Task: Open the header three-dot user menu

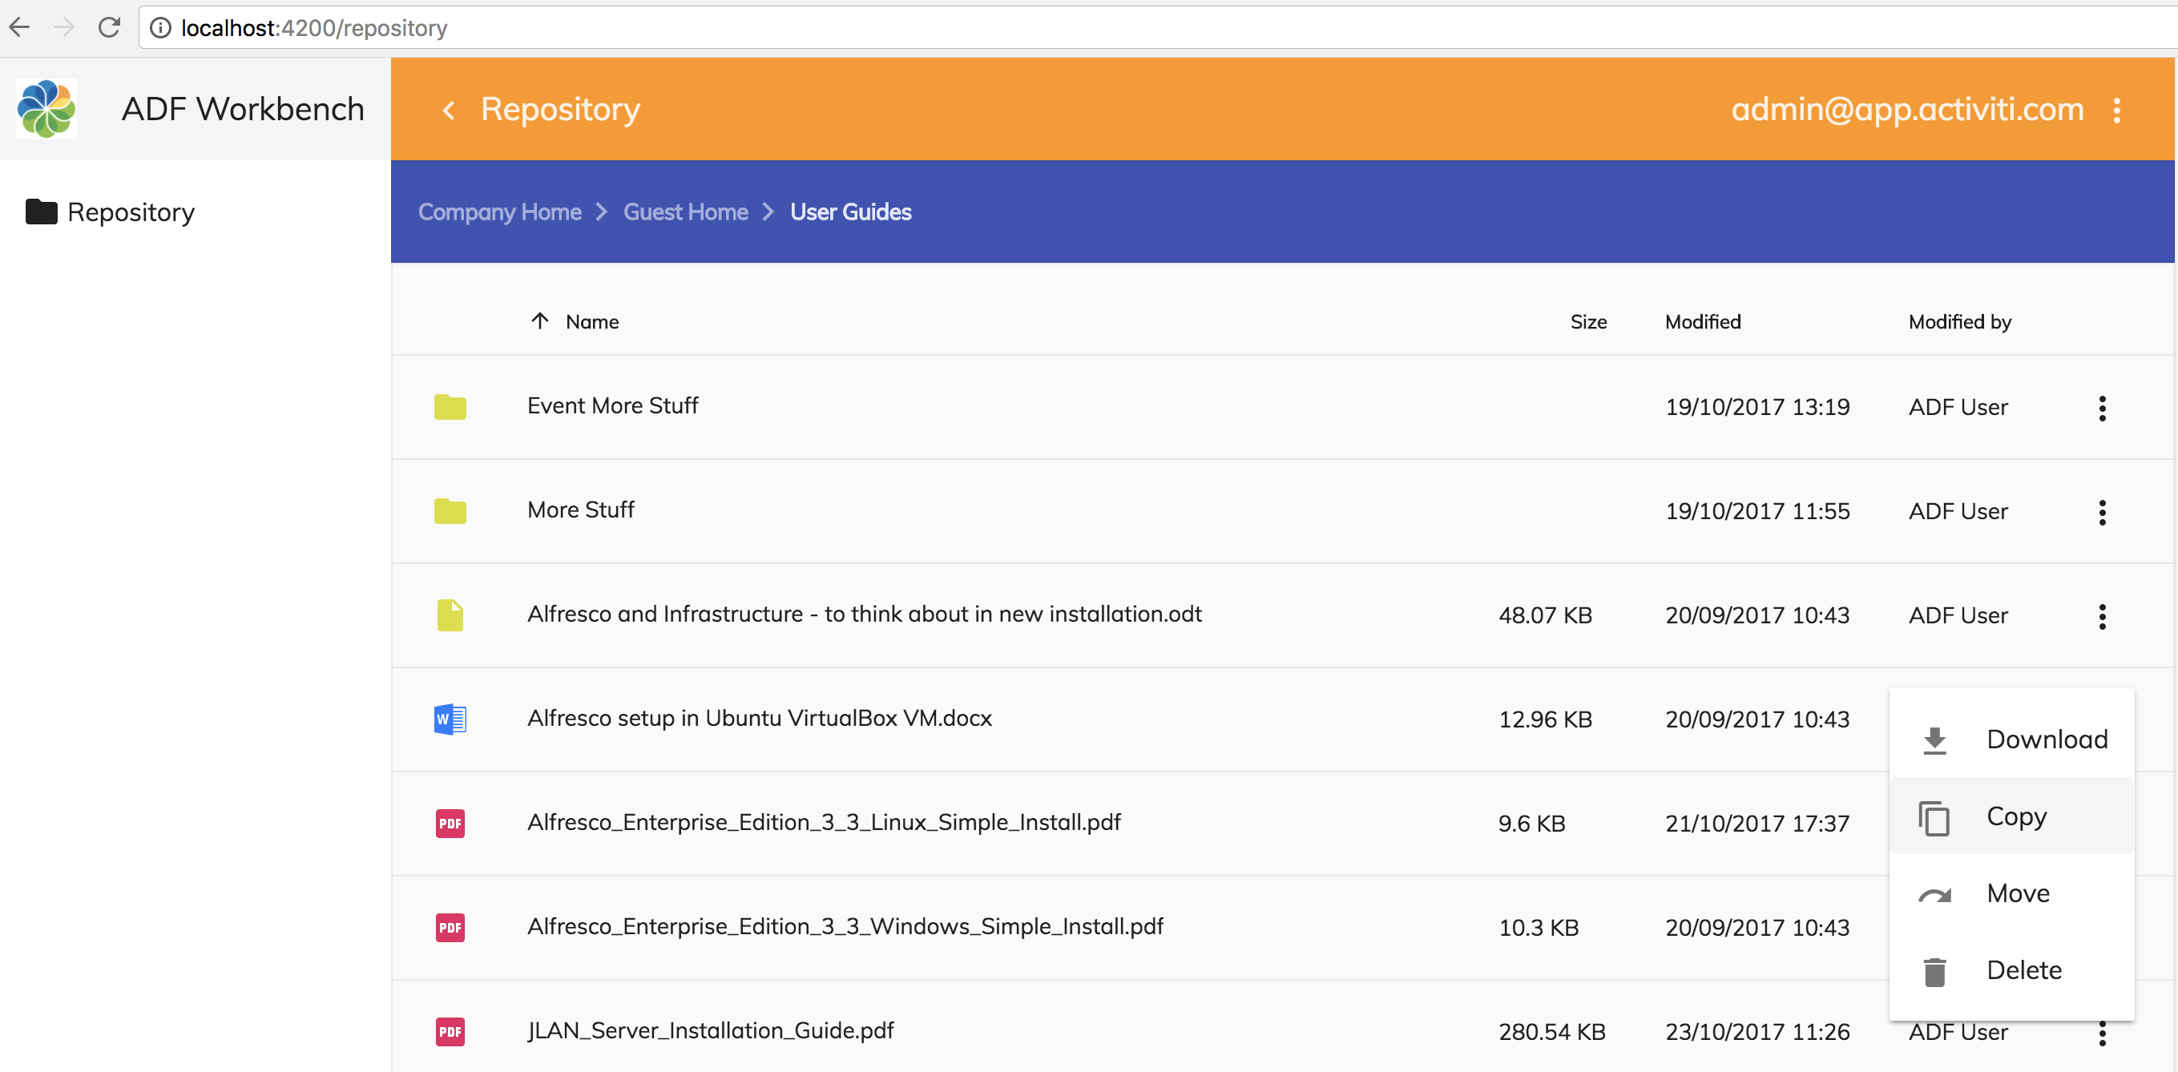Action: point(2117,110)
